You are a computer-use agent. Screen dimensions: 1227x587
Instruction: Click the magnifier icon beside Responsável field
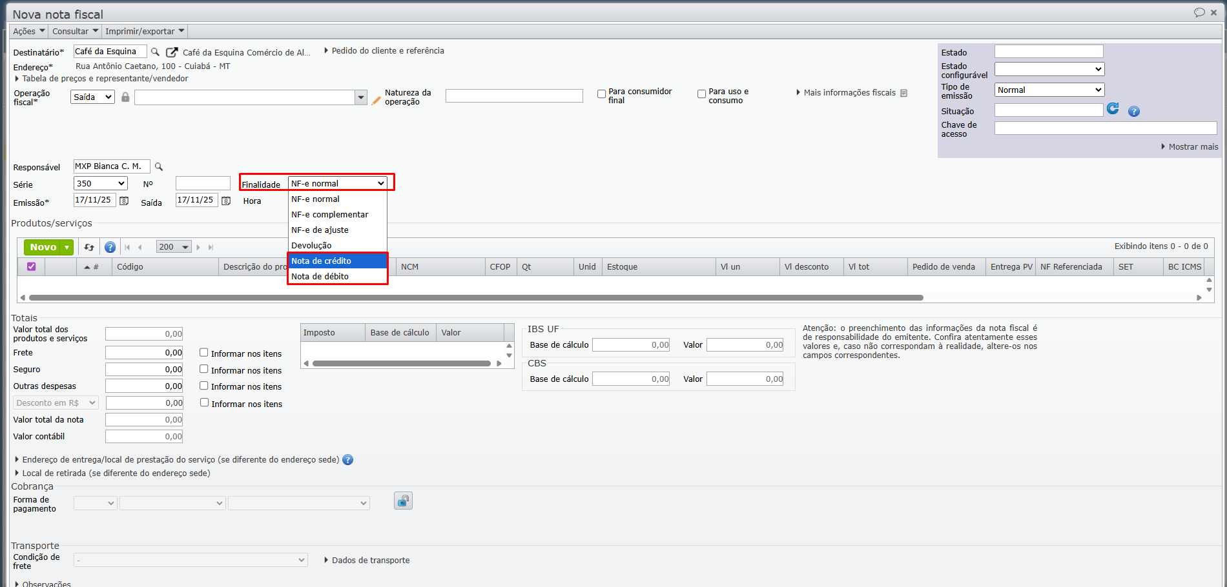[x=159, y=166]
